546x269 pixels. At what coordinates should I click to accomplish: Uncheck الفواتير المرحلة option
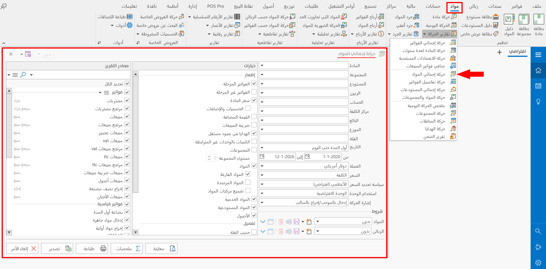point(253,83)
